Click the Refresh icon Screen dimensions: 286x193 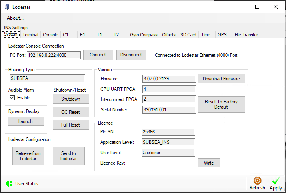pyautogui.click(x=257, y=181)
